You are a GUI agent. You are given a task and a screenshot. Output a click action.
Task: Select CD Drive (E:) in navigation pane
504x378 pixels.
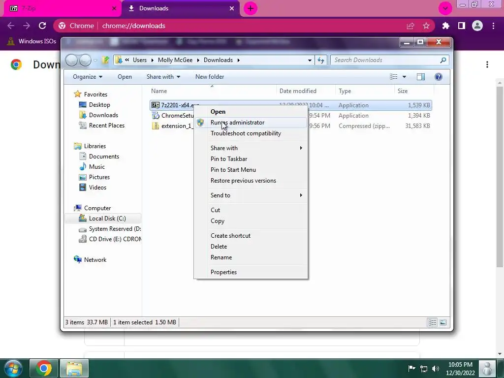[x=110, y=239]
